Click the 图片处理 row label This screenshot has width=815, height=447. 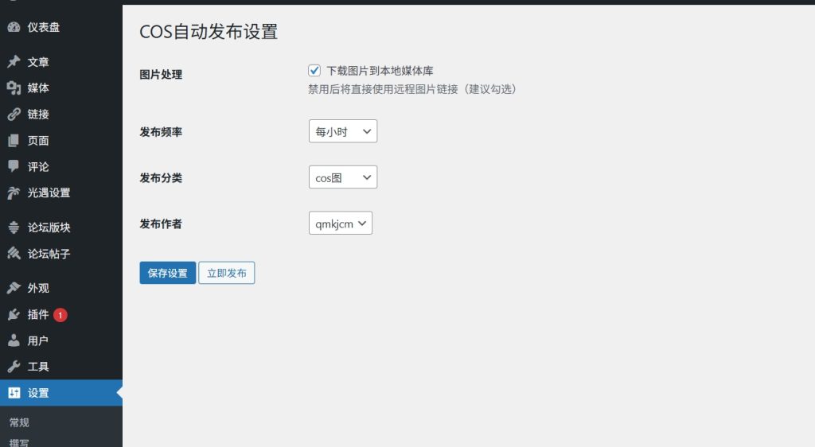161,74
